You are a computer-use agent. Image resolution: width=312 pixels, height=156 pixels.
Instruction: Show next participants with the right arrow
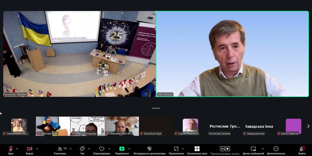308,126
